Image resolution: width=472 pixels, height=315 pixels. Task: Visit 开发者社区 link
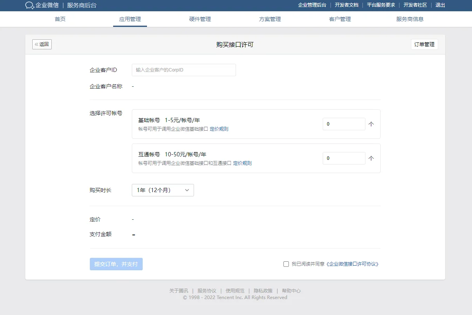tap(415, 5)
